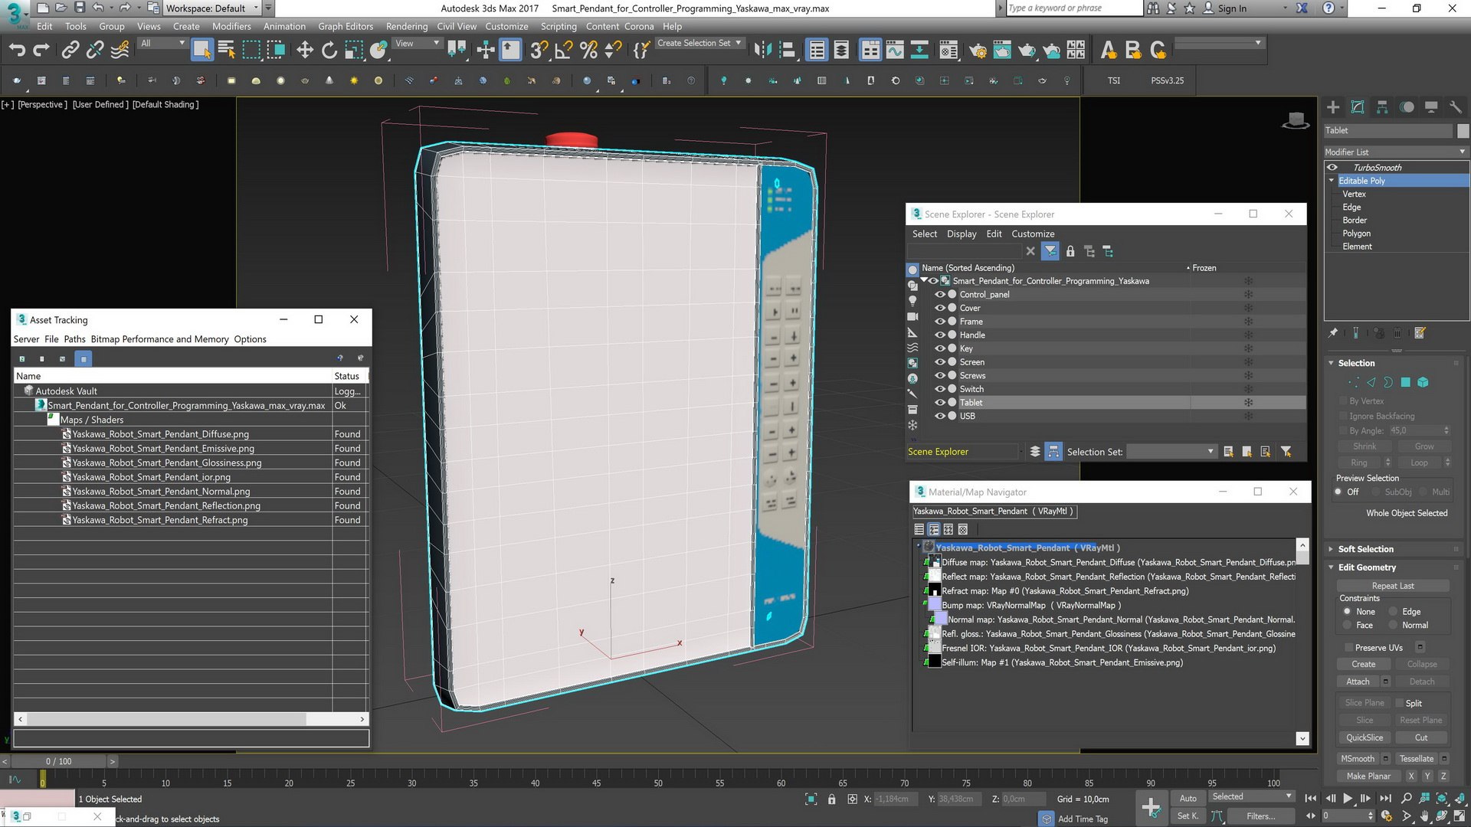The image size is (1471, 827).
Task: Choose the Select and Move tool
Action: point(305,51)
